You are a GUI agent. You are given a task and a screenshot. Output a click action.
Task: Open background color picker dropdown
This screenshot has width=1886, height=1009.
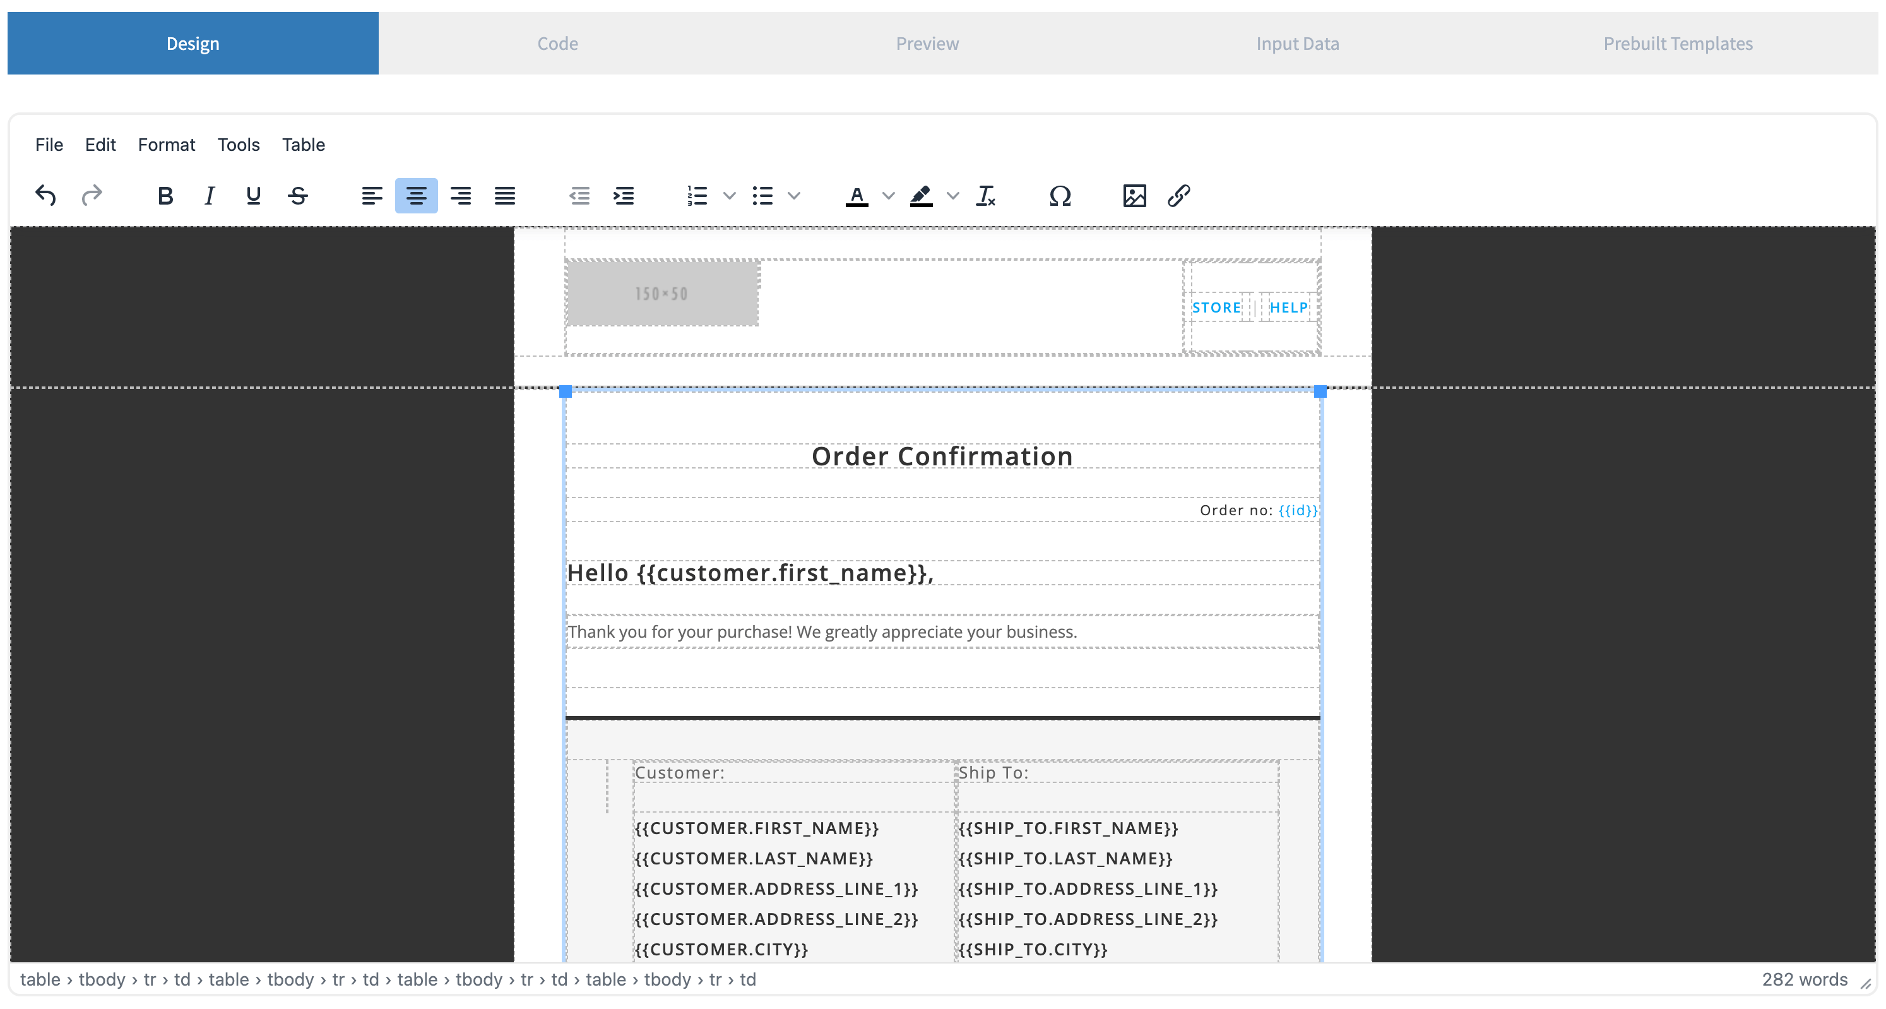[x=952, y=196]
